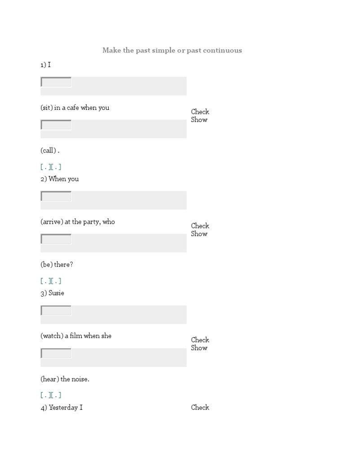Click first [ . ] link under '(call)'
Screen dimensions: 345x461
coord(45,167)
